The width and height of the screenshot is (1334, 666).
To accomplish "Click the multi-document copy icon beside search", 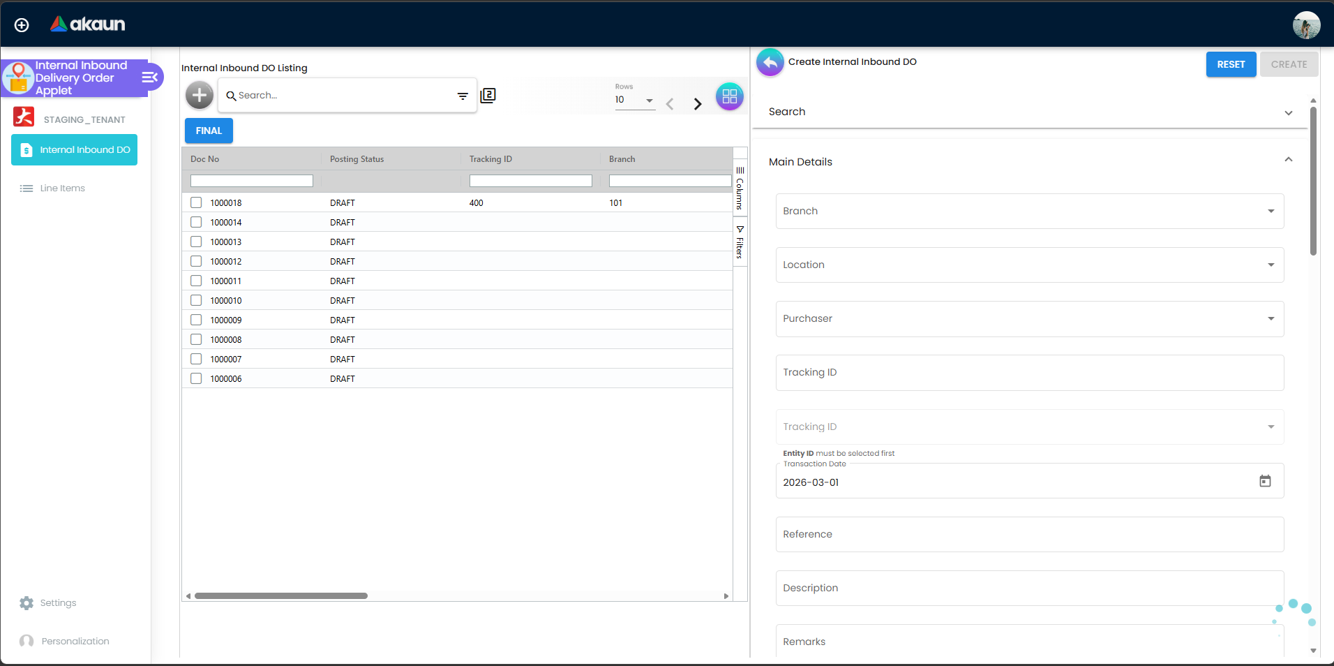I will coord(488,95).
